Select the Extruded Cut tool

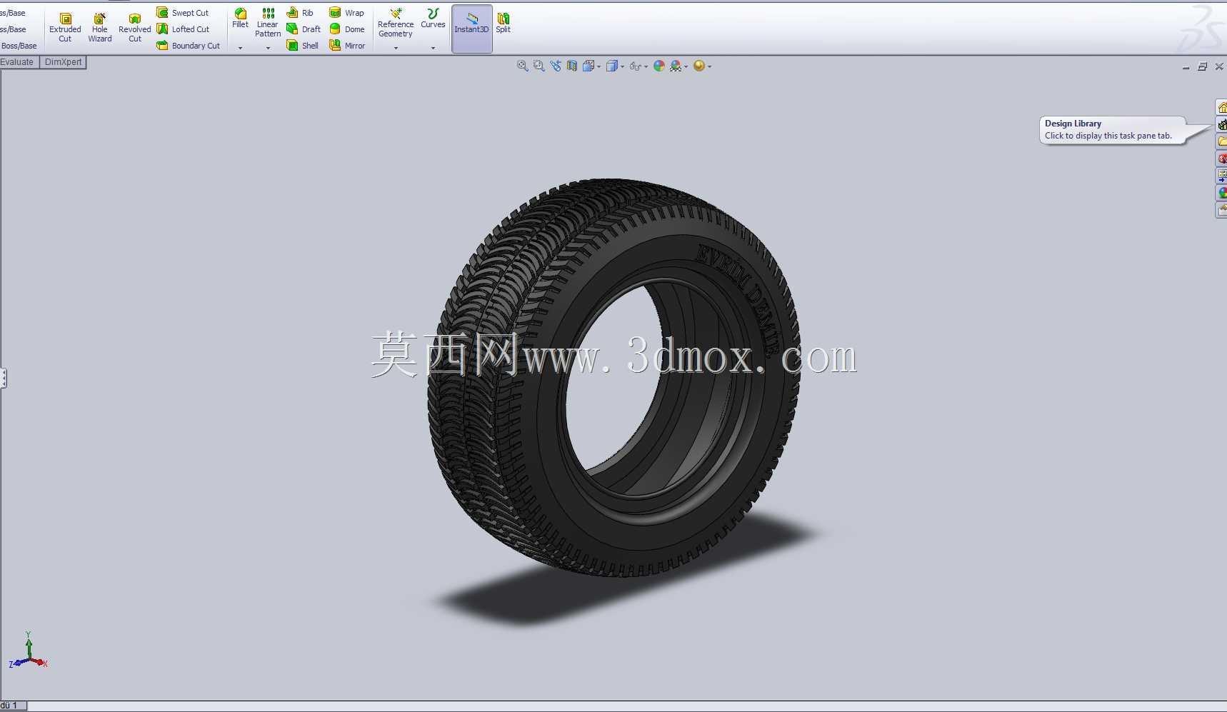click(x=65, y=28)
